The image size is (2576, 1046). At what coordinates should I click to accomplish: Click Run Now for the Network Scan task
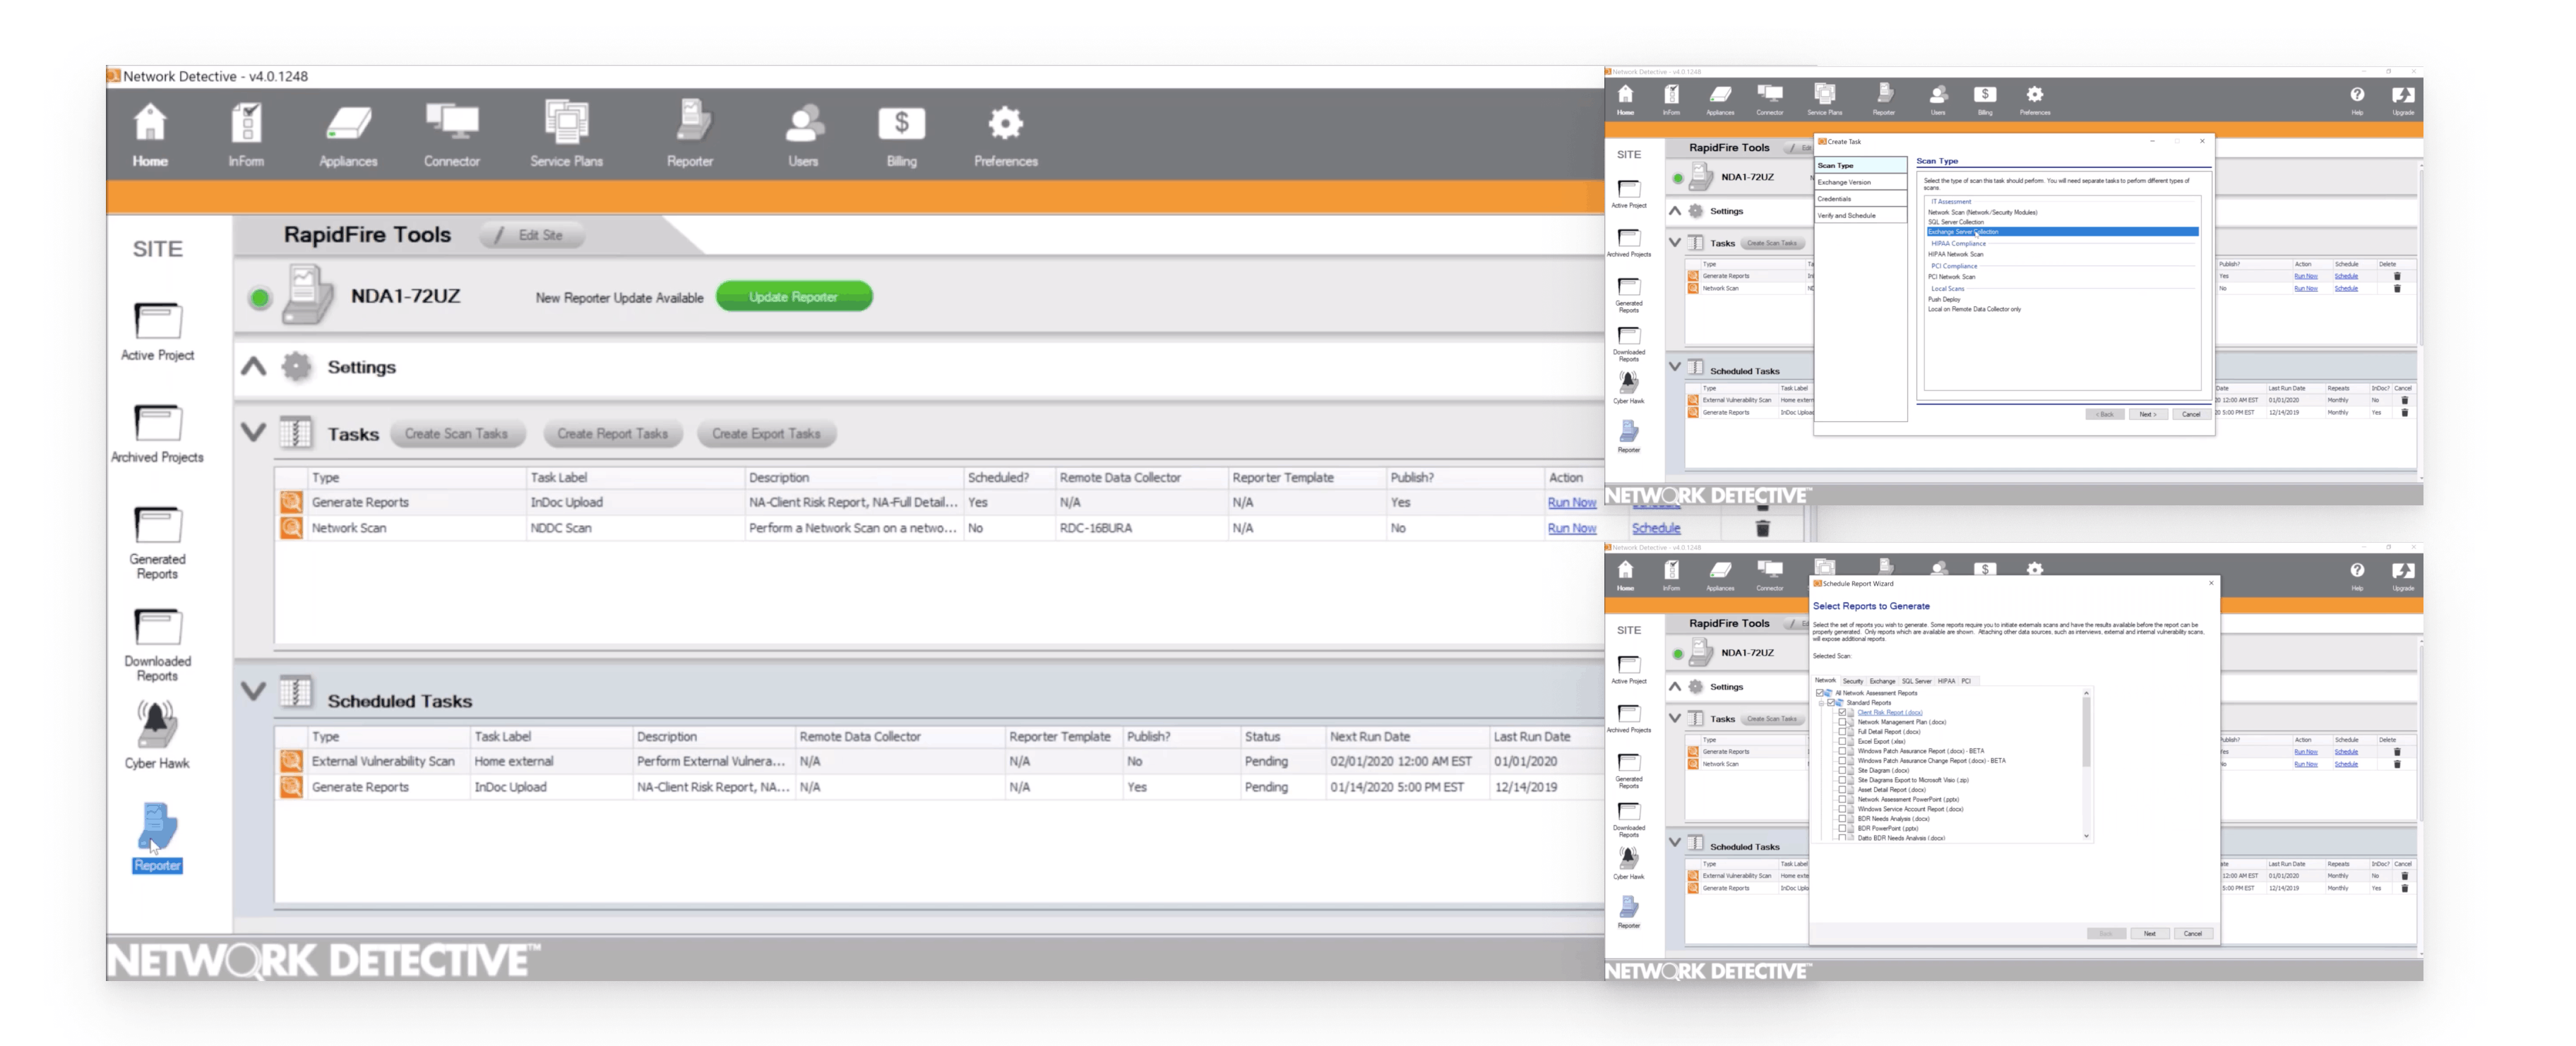(x=1571, y=528)
